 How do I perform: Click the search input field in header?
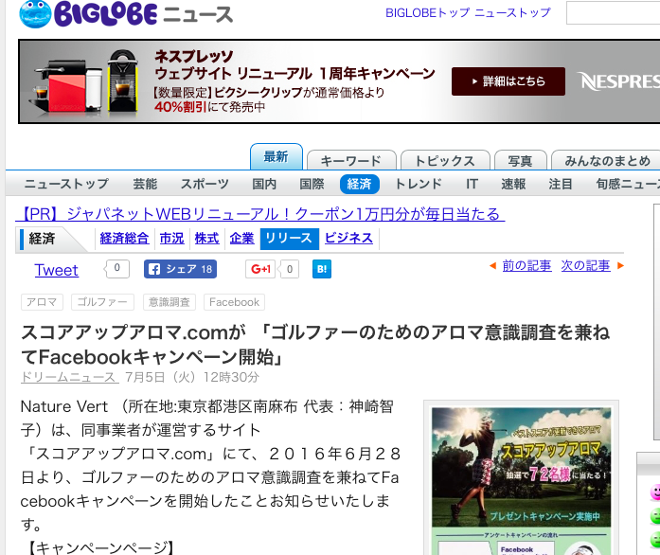(x=614, y=13)
